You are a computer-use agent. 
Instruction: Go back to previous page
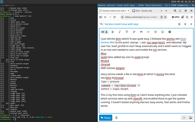(105, 17)
